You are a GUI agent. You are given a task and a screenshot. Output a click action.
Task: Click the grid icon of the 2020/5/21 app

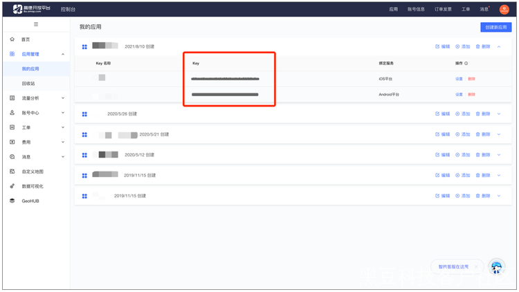coord(84,135)
